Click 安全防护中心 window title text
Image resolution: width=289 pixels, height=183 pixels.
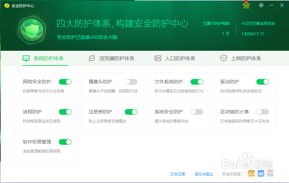(23, 6)
